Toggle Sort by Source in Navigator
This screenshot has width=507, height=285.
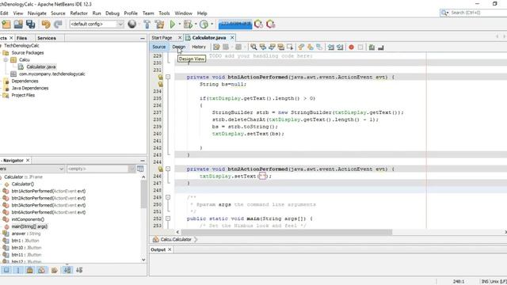tap(79, 270)
